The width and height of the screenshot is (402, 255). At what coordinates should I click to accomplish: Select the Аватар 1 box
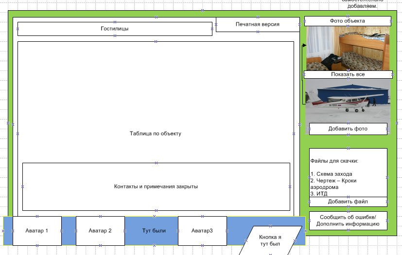(x=37, y=231)
